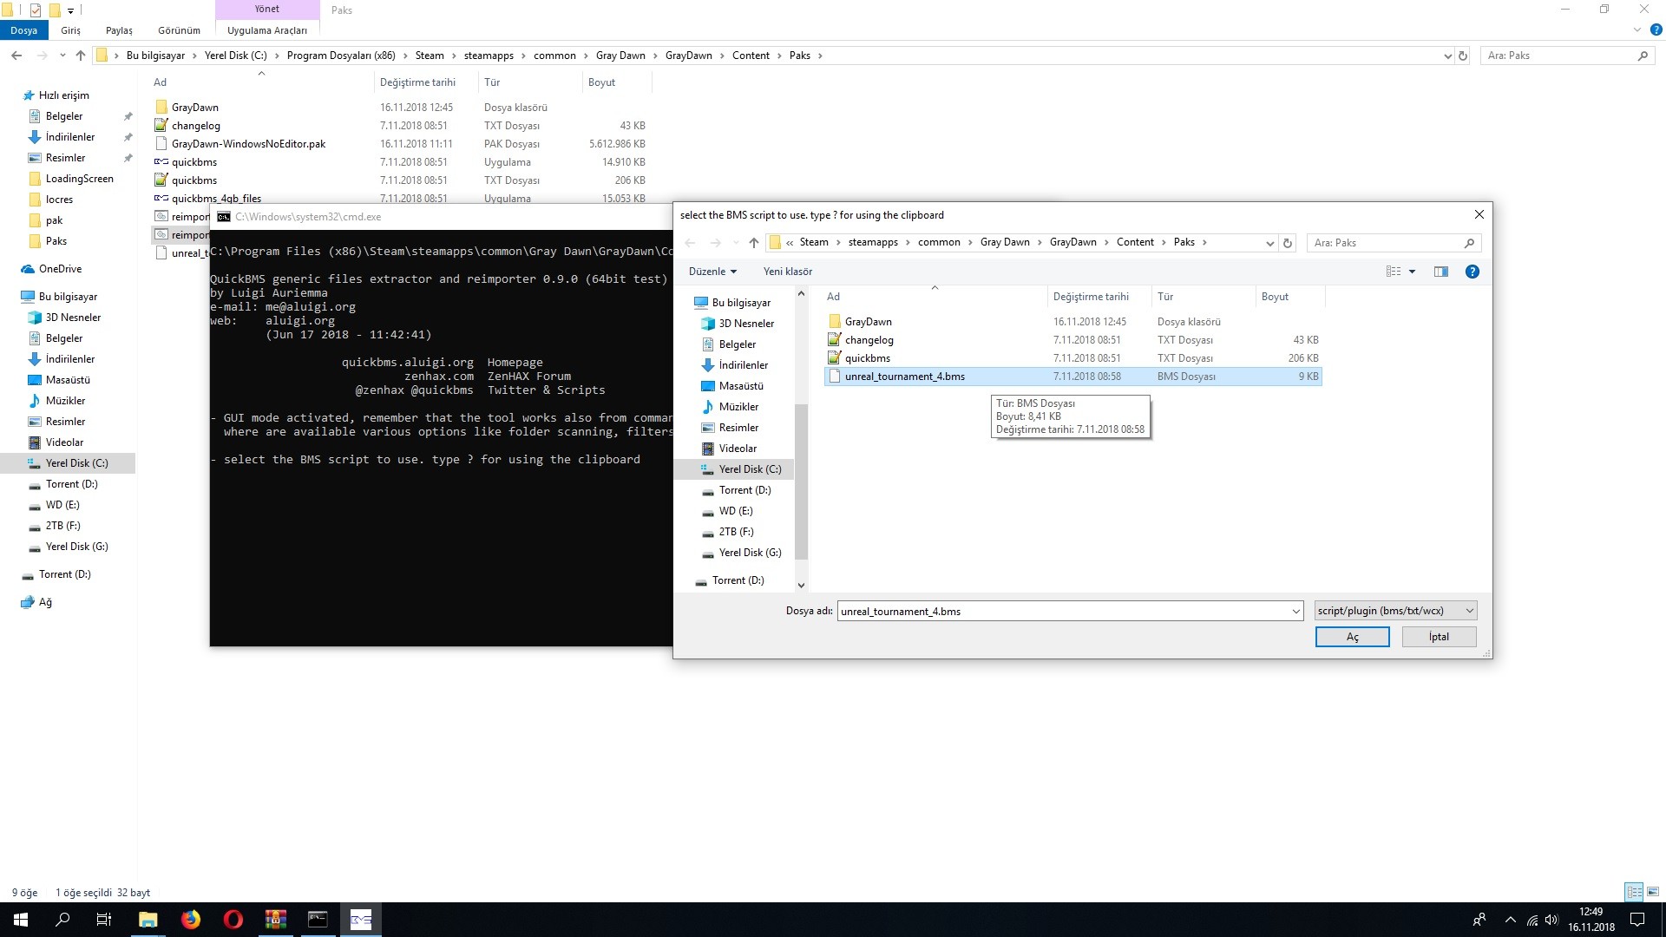This screenshot has width=1666, height=937.
Task: Select 3D Nesneler in dialog tree
Action: tap(745, 324)
